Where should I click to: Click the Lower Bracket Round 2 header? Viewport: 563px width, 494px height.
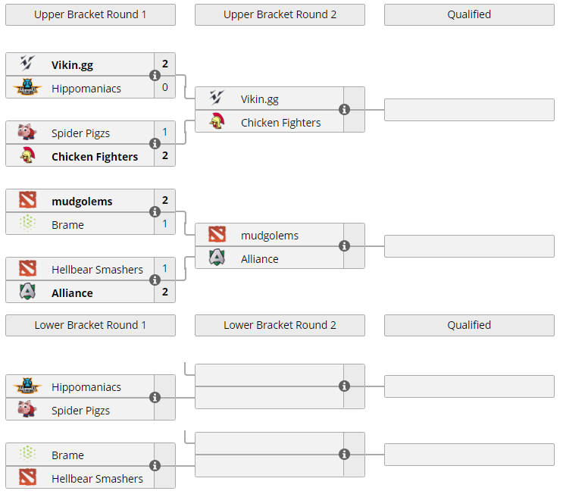point(280,325)
